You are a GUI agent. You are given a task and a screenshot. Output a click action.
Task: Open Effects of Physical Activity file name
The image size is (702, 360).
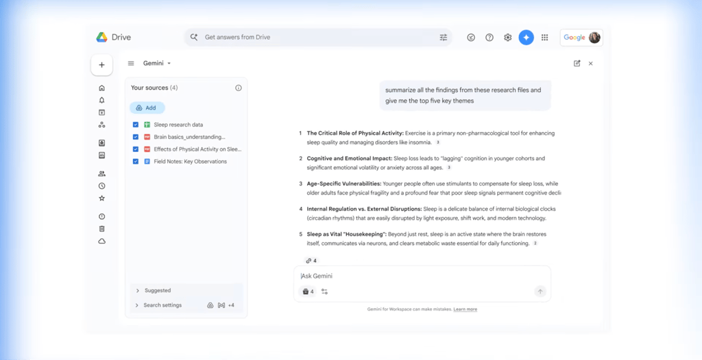(x=197, y=149)
